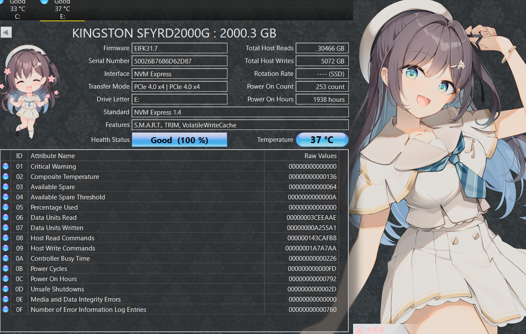
Task: Select the Controller Busy Time attribute name
Action: 60,259
